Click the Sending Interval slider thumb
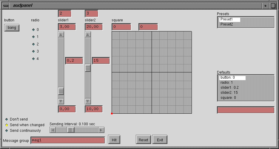The image size is (279, 149). pos(71,130)
